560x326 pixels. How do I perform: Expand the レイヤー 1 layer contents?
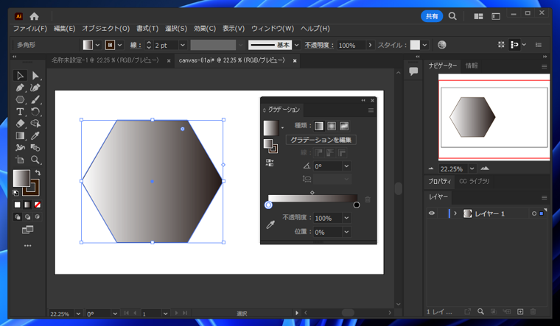tap(455, 213)
